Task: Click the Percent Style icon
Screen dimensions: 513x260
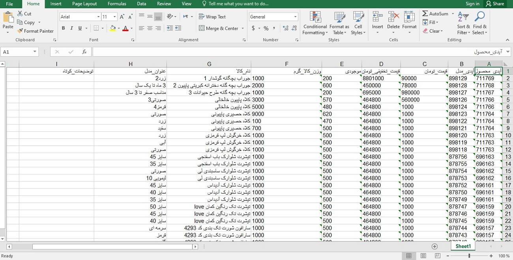Action: click(x=266, y=28)
